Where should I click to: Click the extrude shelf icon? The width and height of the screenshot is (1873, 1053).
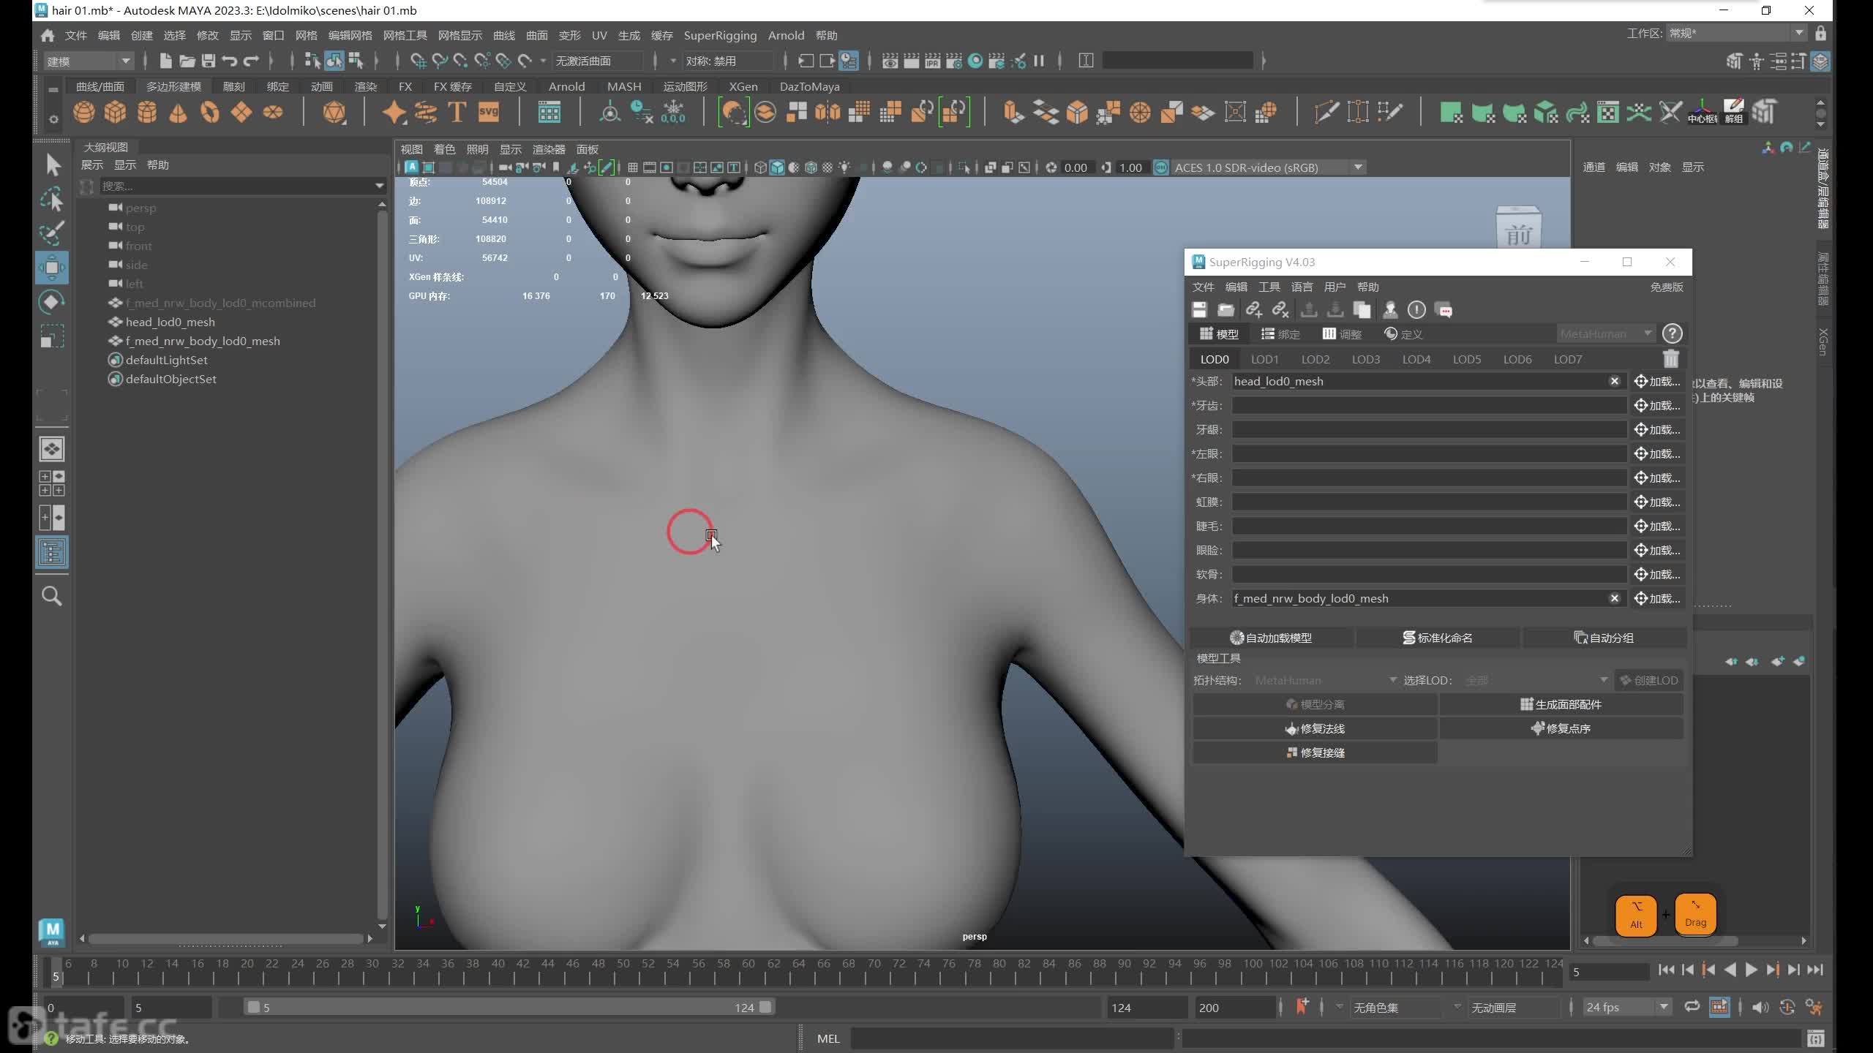(1013, 113)
